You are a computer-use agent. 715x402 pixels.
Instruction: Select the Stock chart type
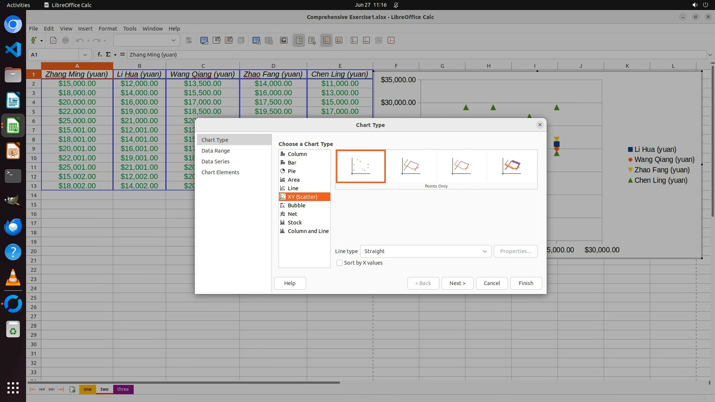click(295, 223)
